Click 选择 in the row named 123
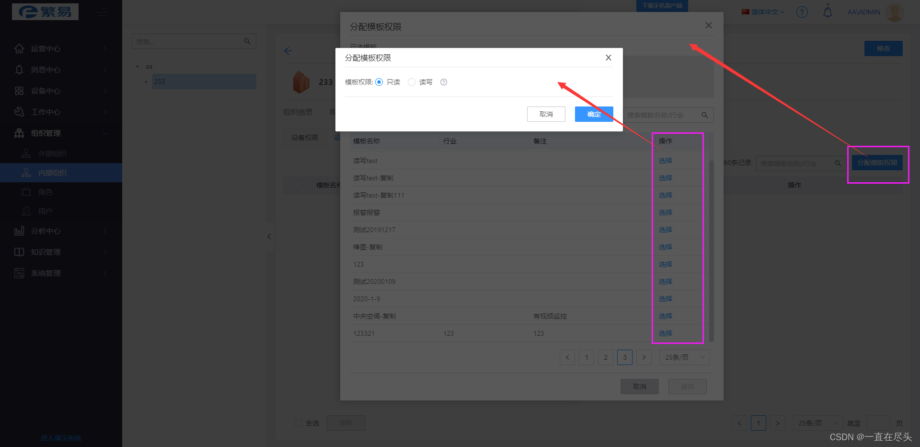 click(x=665, y=264)
